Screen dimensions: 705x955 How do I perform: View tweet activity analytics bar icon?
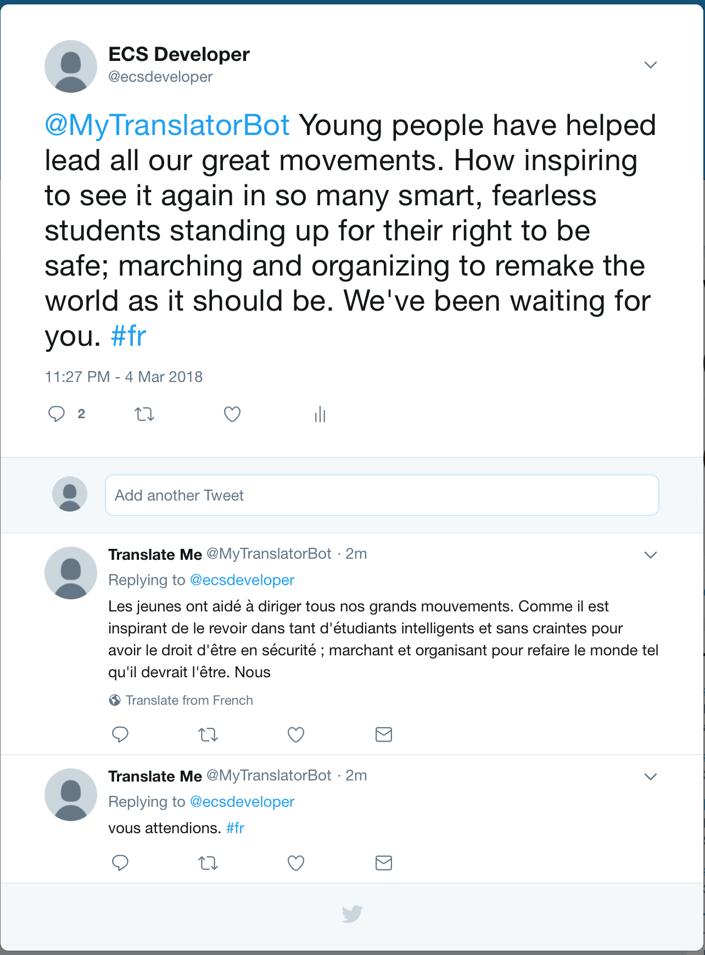click(320, 414)
